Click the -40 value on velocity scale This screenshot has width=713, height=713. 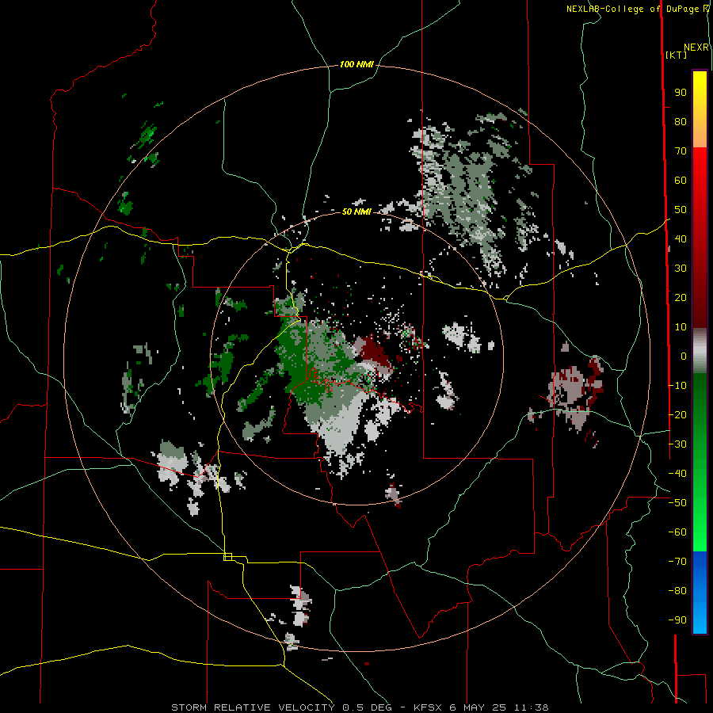677,474
